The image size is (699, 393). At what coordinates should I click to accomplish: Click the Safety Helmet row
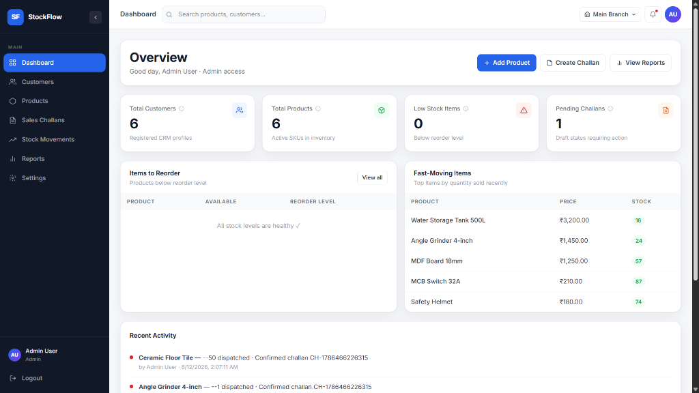(542, 302)
